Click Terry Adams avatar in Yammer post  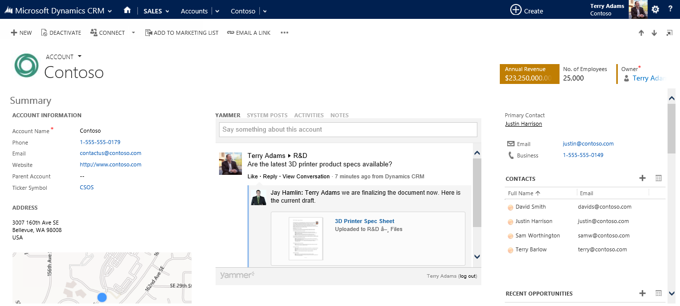[x=230, y=163]
